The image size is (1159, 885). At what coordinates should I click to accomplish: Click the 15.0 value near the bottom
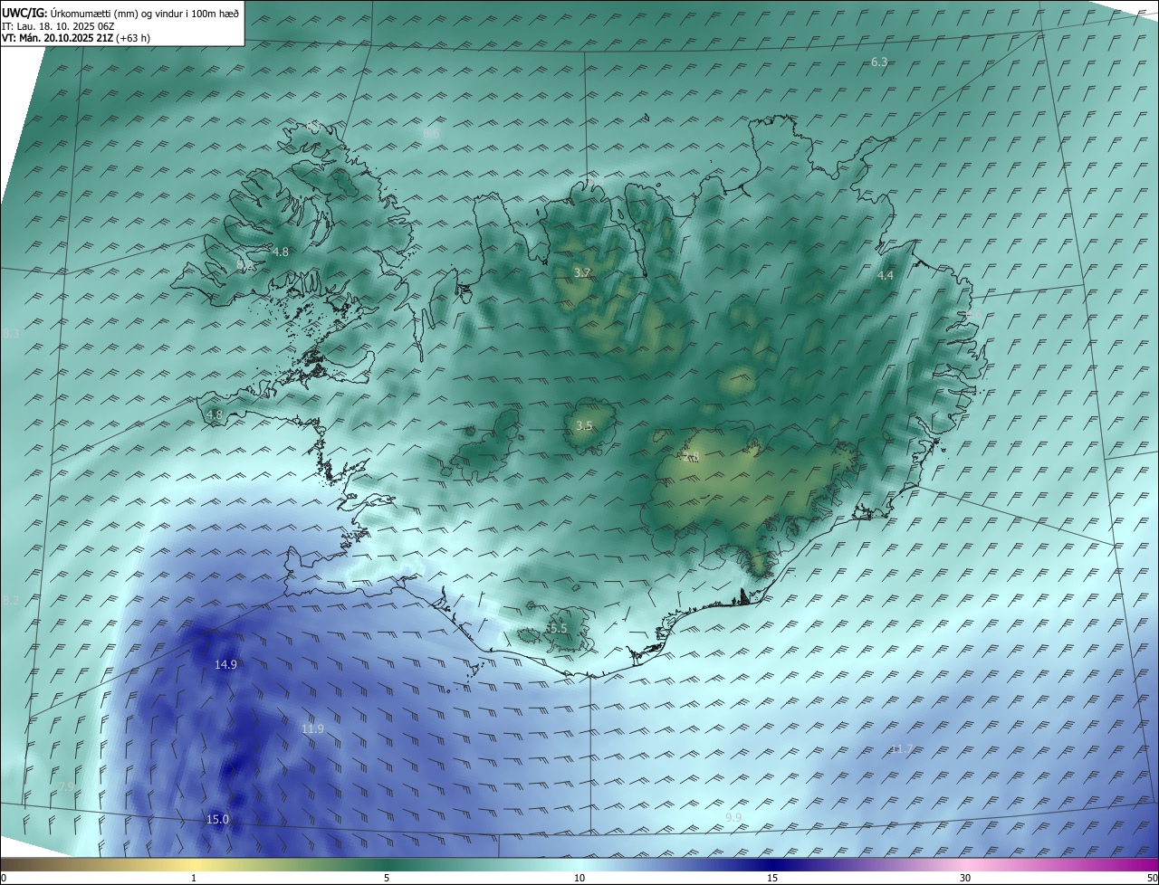tap(218, 819)
